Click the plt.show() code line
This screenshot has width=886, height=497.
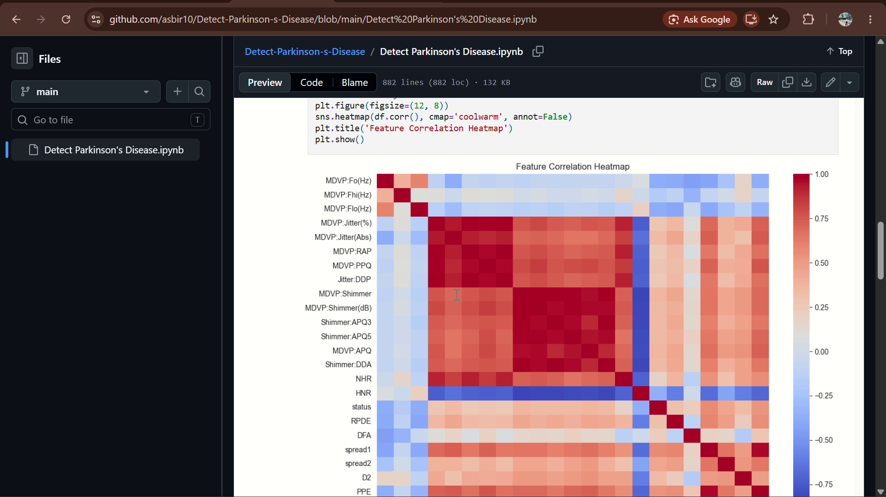[x=340, y=139]
